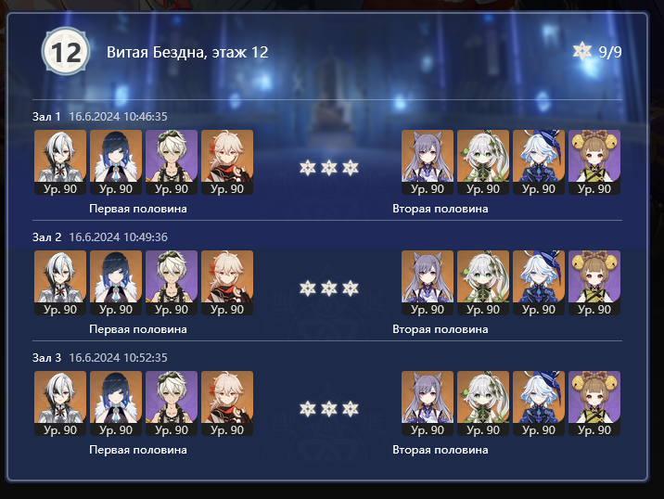Click the 'Витая Бездна, этаж 12' title
The image size is (664, 499).
[x=187, y=52]
